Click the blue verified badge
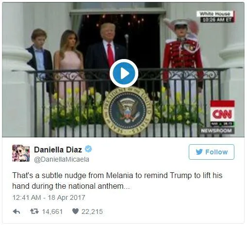 click(88, 149)
